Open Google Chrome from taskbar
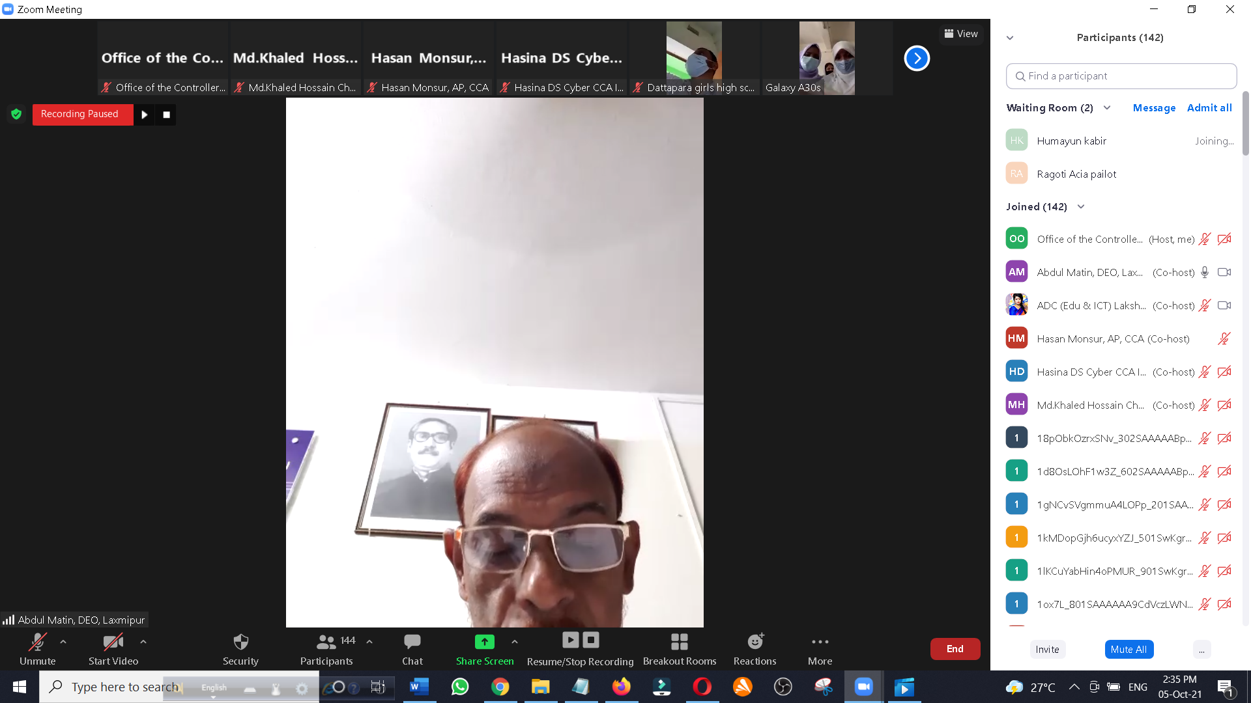 pyautogui.click(x=500, y=687)
